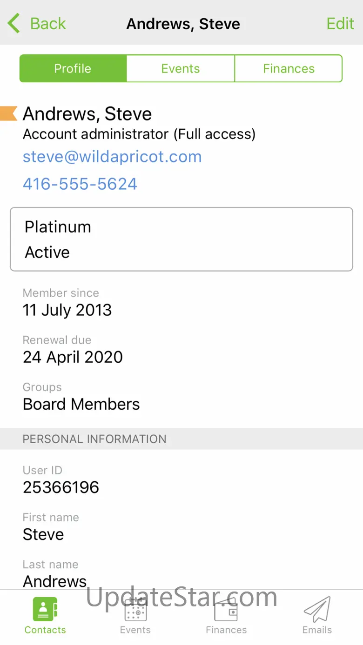Tap the Board Members group value
Screen dimensions: 363x645
tap(81, 404)
